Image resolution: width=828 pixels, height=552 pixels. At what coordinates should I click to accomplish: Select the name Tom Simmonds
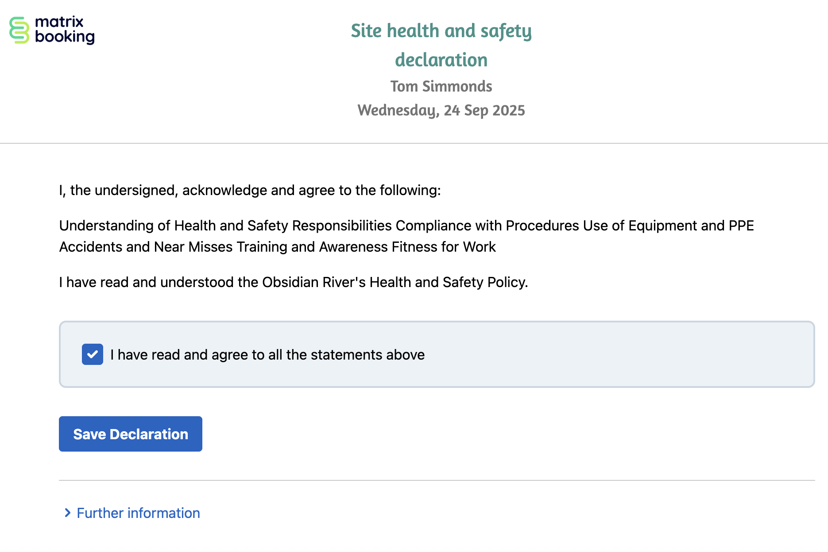click(441, 86)
